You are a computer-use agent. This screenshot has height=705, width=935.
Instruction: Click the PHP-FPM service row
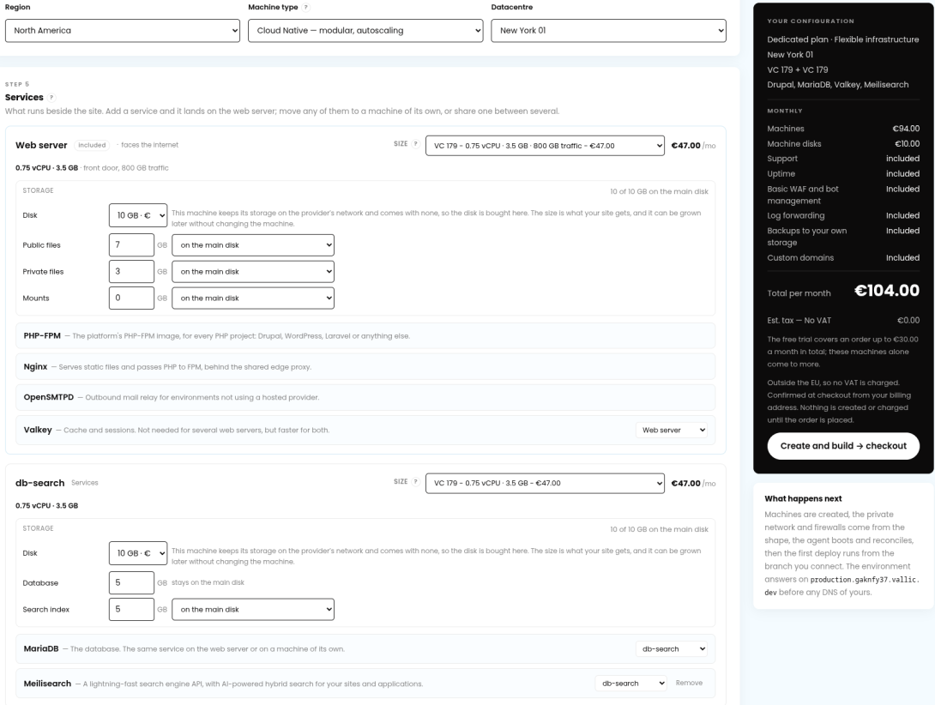(x=365, y=336)
